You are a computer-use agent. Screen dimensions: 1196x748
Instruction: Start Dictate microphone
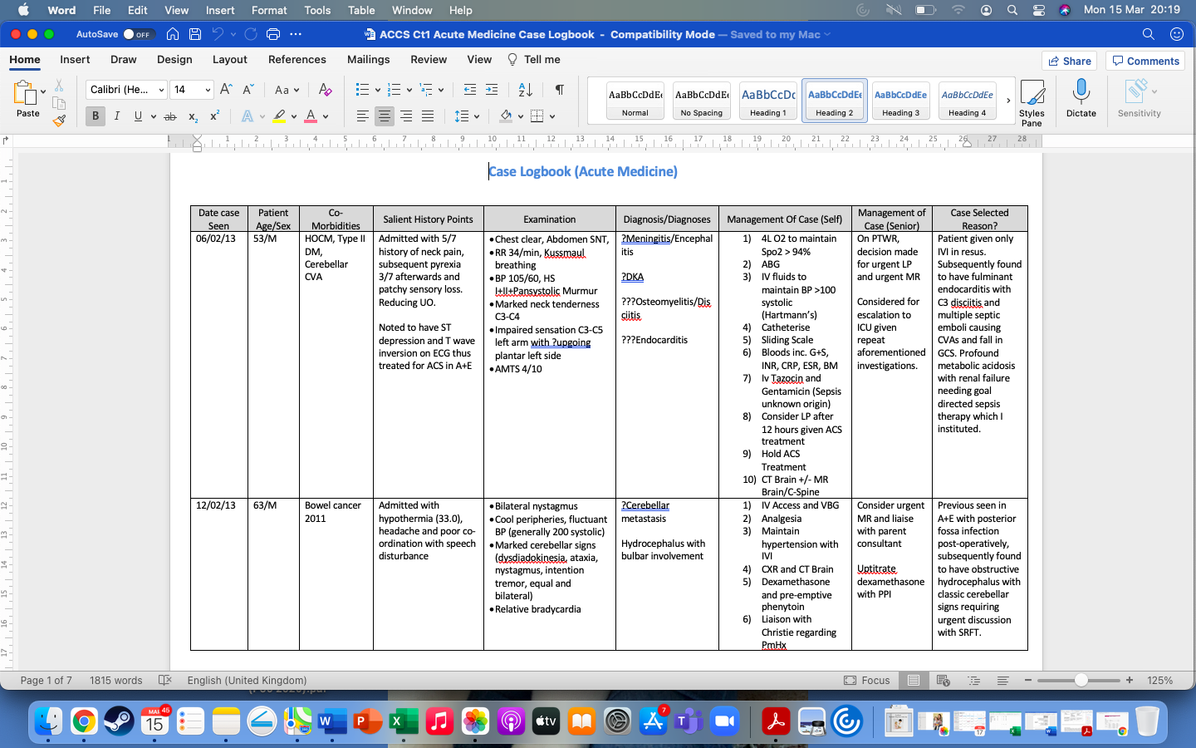tap(1081, 98)
